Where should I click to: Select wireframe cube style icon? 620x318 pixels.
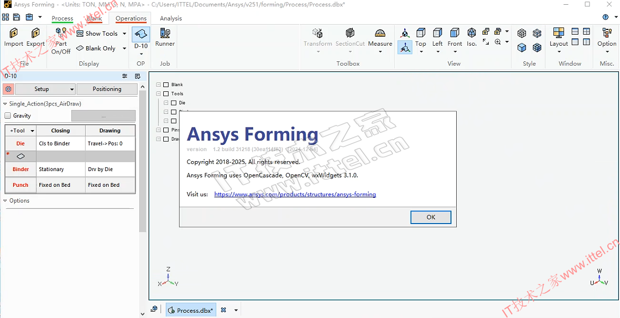click(x=521, y=33)
